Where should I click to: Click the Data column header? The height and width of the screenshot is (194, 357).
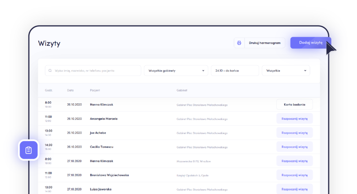(x=70, y=90)
